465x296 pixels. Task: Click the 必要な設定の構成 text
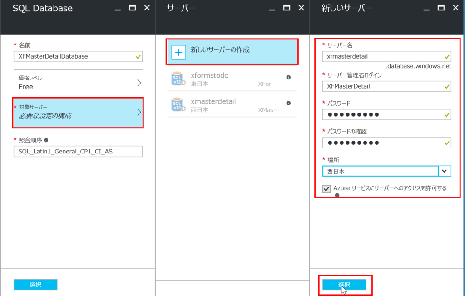pos(45,116)
